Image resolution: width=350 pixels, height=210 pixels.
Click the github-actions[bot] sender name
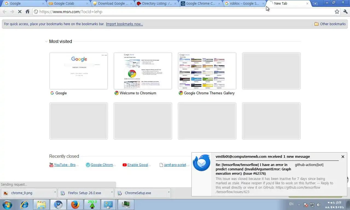coord(309,165)
